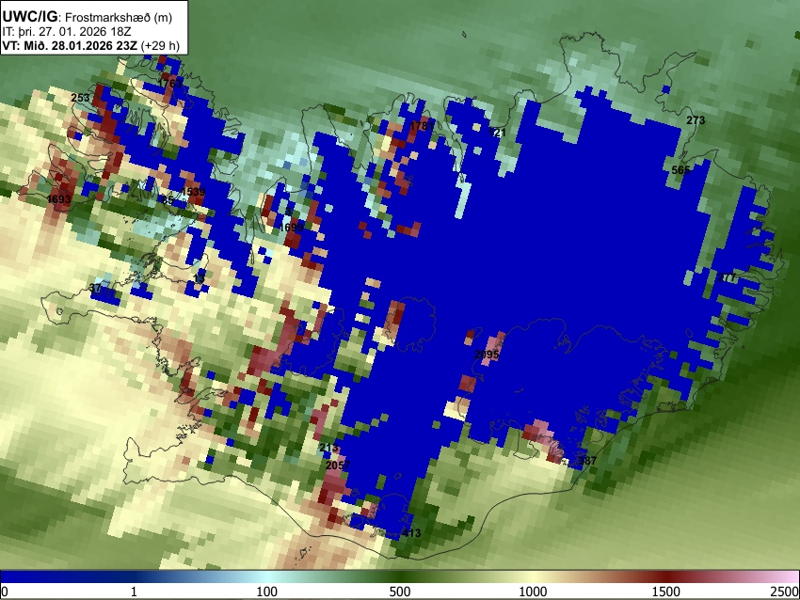800x600 pixels.
Task: Click the map value label 1781
Action: click(422, 125)
